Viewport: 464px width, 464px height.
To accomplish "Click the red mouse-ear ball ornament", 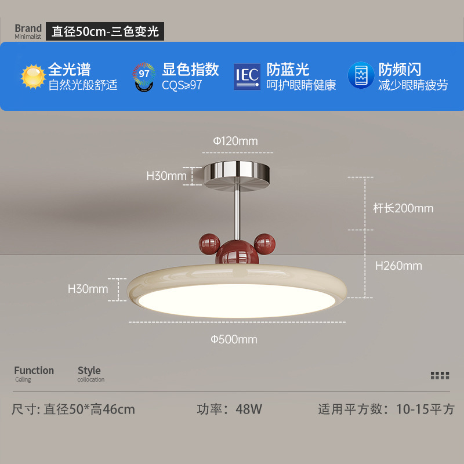I will pos(237,249).
